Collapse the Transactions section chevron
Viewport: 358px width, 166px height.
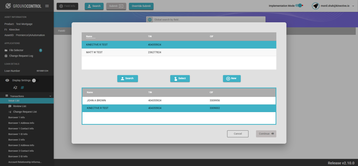tap(50, 96)
